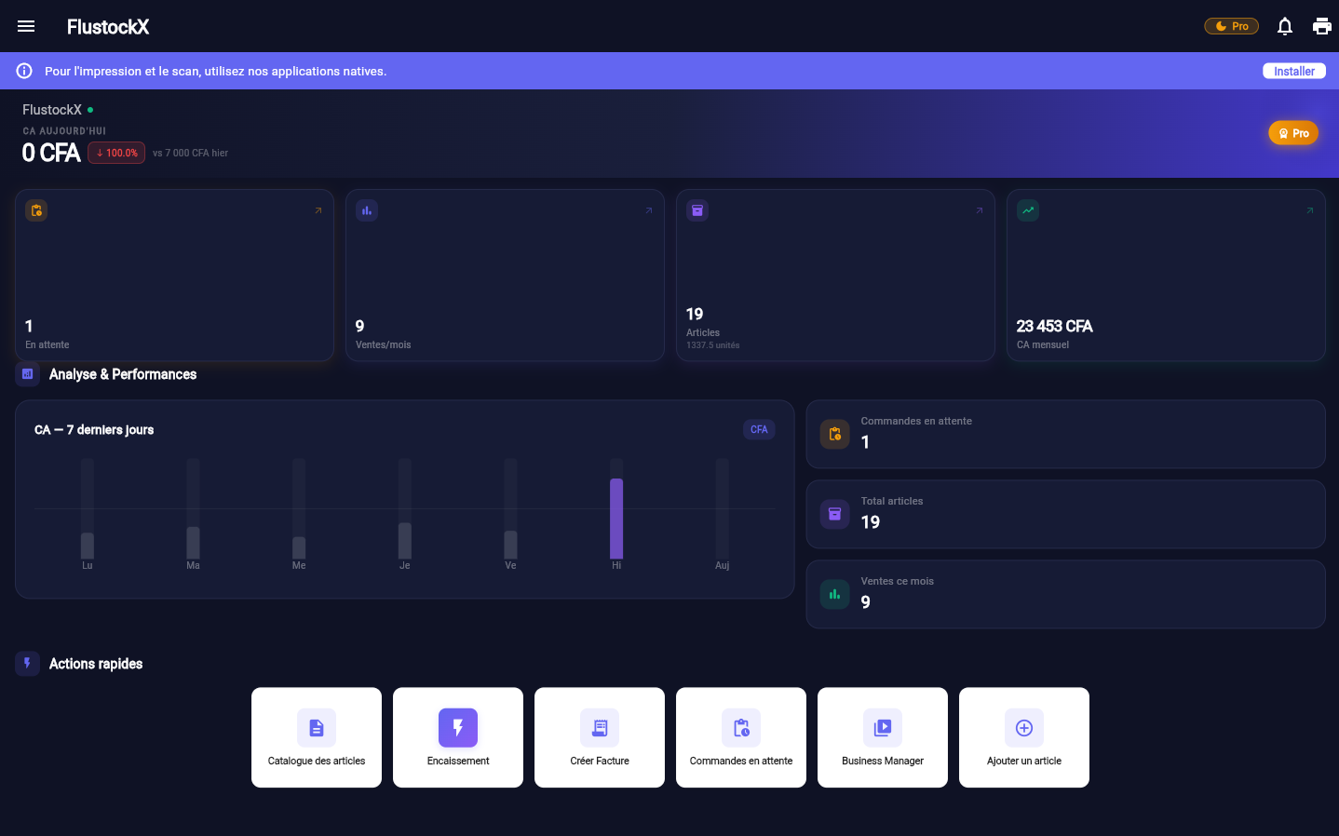The width and height of the screenshot is (1339, 836).
Task: Open the CA mensuel card arrow
Action: point(1310,210)
